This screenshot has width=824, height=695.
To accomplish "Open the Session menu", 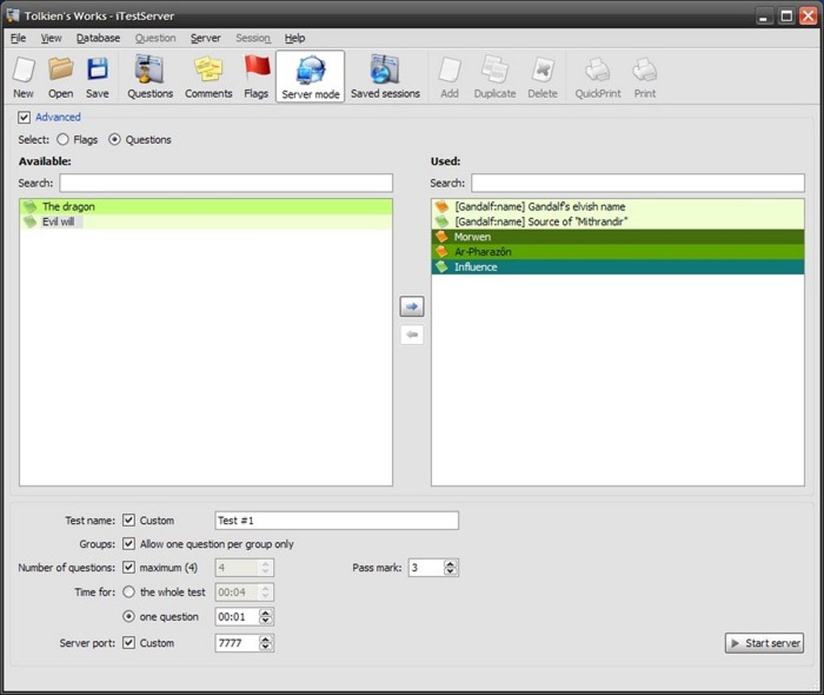I will 253,38.
